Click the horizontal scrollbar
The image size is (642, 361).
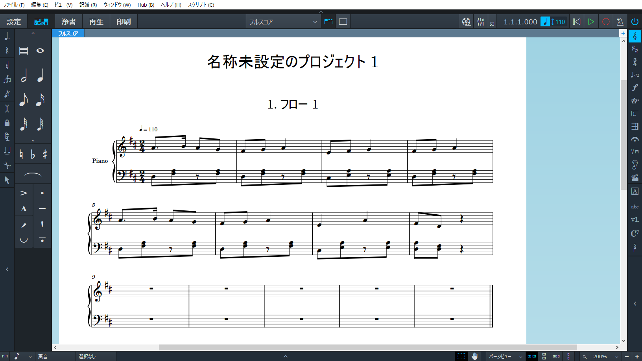pos(368,347)
